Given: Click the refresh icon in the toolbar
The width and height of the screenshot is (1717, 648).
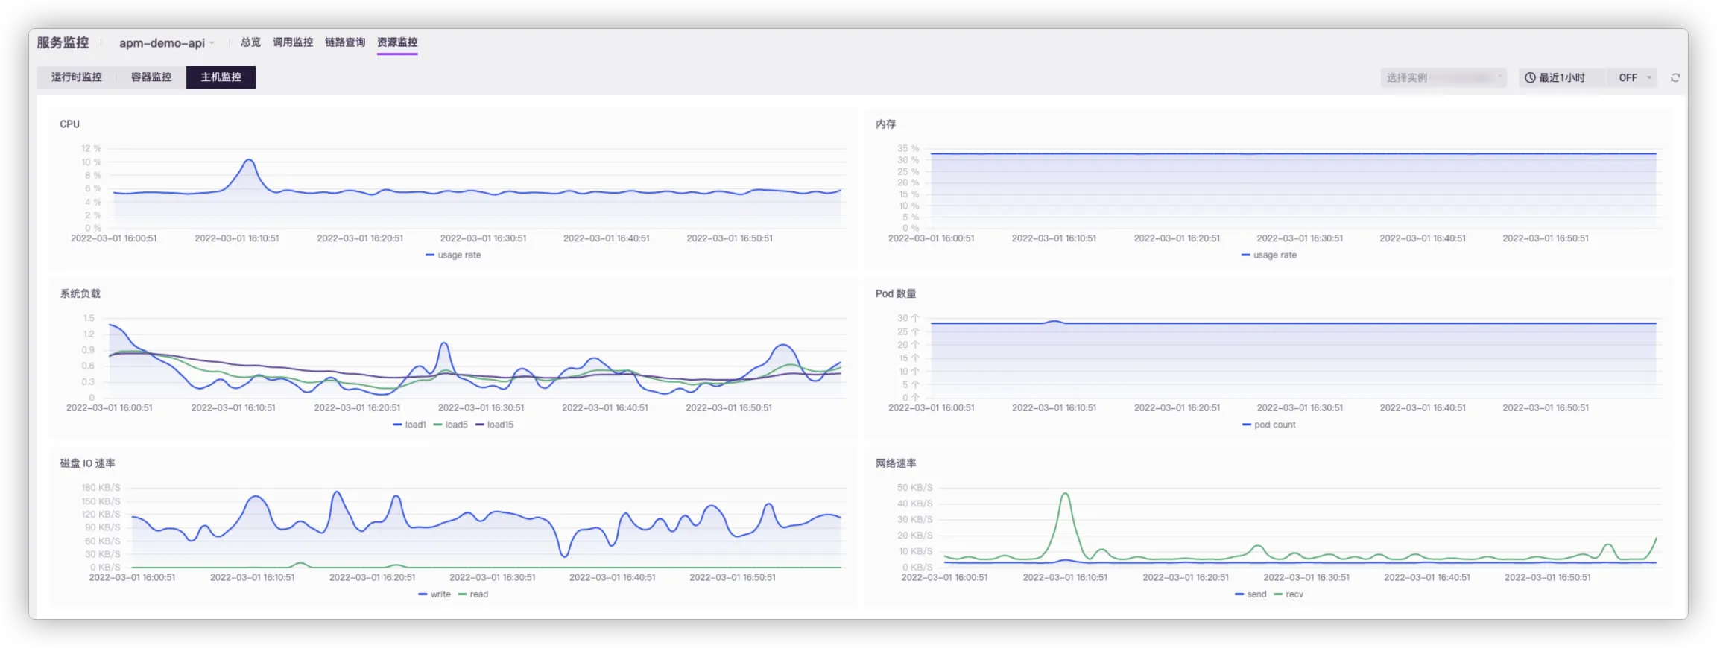Looking at the screenshot, I should click(1675, 77).
